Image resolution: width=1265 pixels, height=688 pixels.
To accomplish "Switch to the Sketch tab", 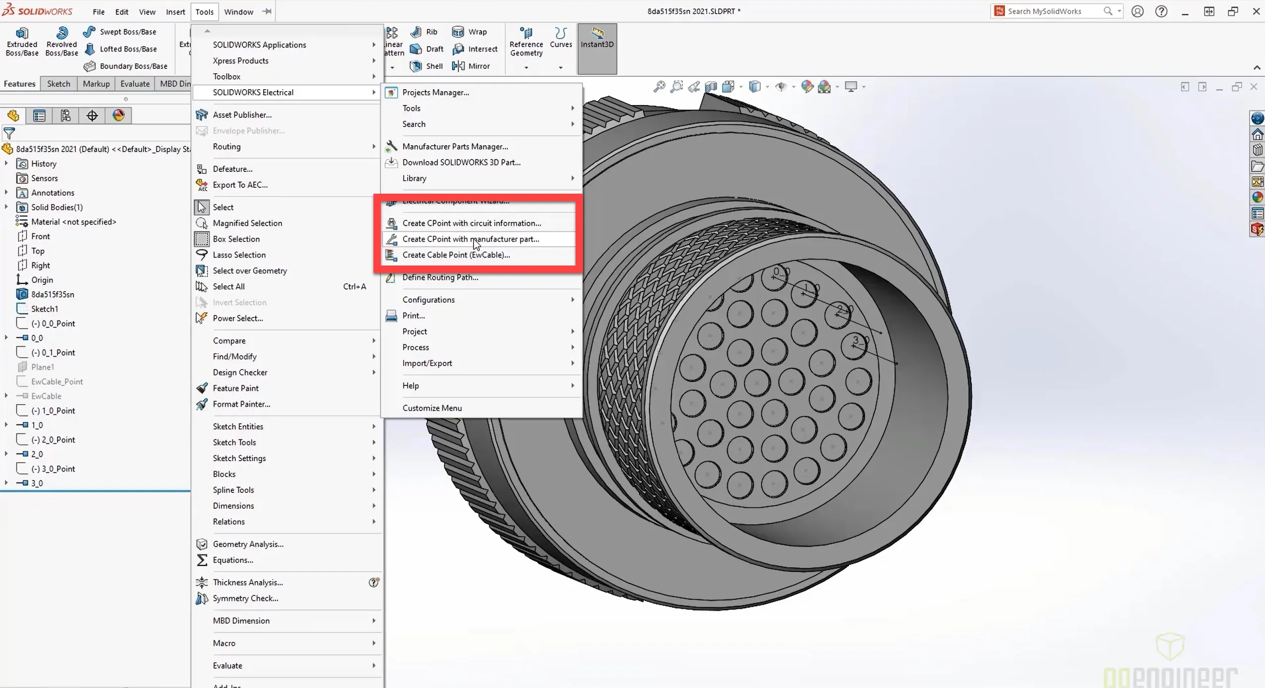I will click(x=57, y=83).
